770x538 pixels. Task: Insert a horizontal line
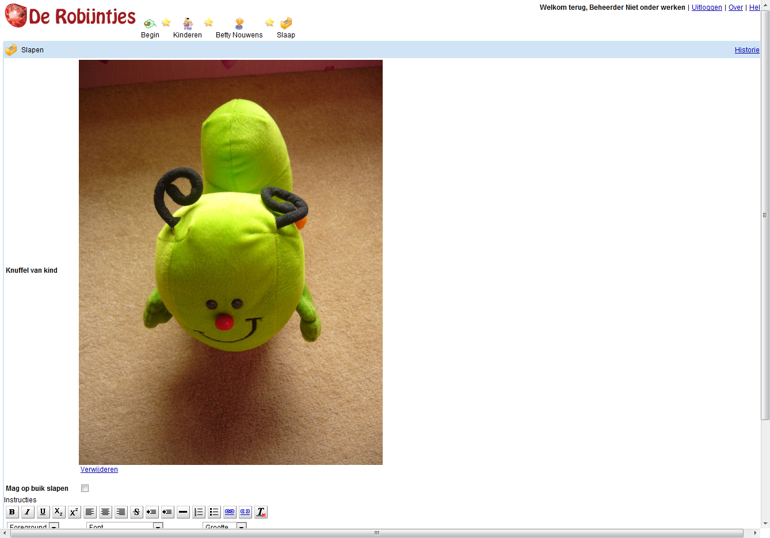point(183,512)
